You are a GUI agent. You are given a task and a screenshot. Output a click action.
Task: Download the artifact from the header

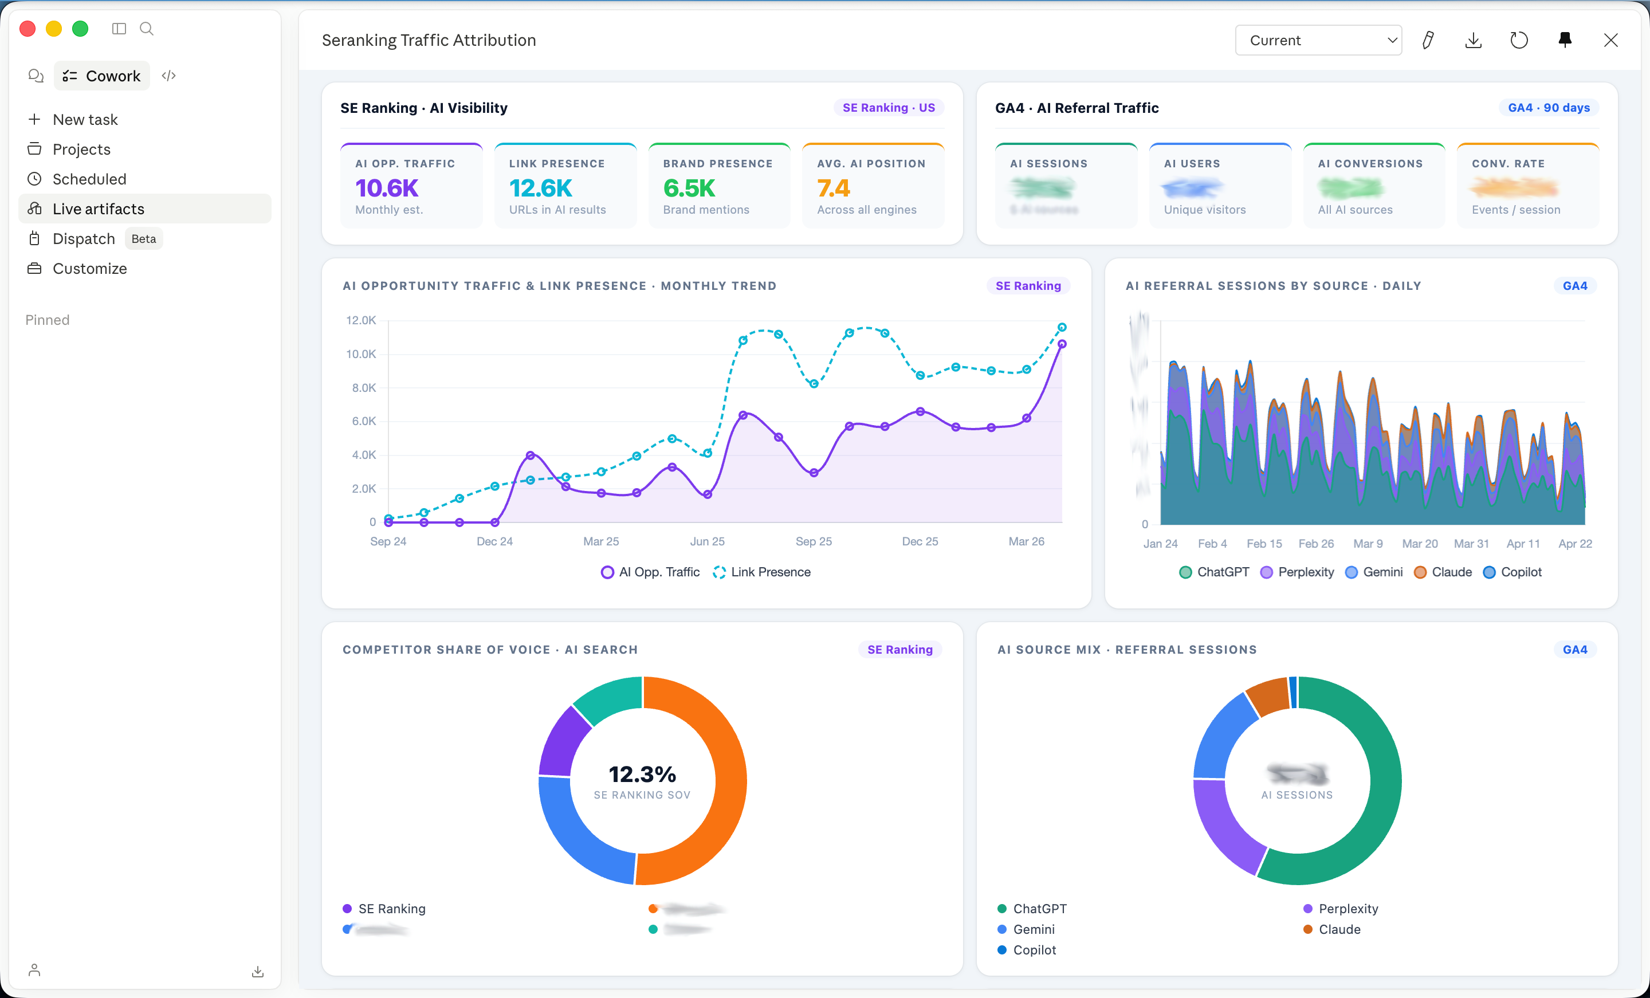[x=1473, y=40]
